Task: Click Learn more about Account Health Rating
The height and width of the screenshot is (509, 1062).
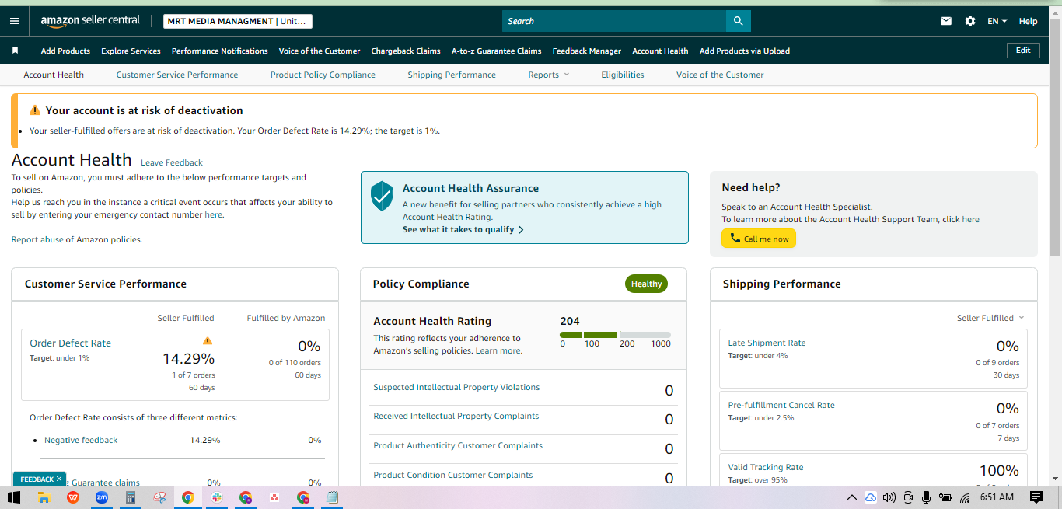Action: point(498,350)
